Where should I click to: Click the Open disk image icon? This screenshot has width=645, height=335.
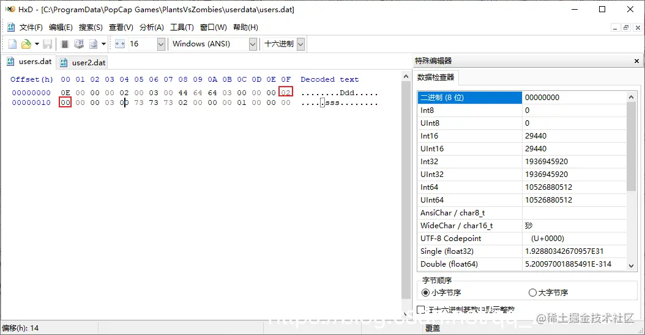coord(94,44)
